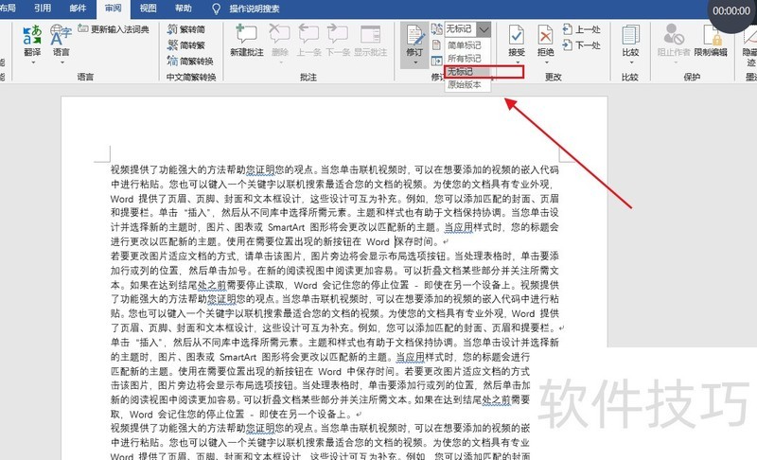This screenshot has width=757, height=460.
Task: Click the display-for-review icon left of combo box
Action: (436, 29)
